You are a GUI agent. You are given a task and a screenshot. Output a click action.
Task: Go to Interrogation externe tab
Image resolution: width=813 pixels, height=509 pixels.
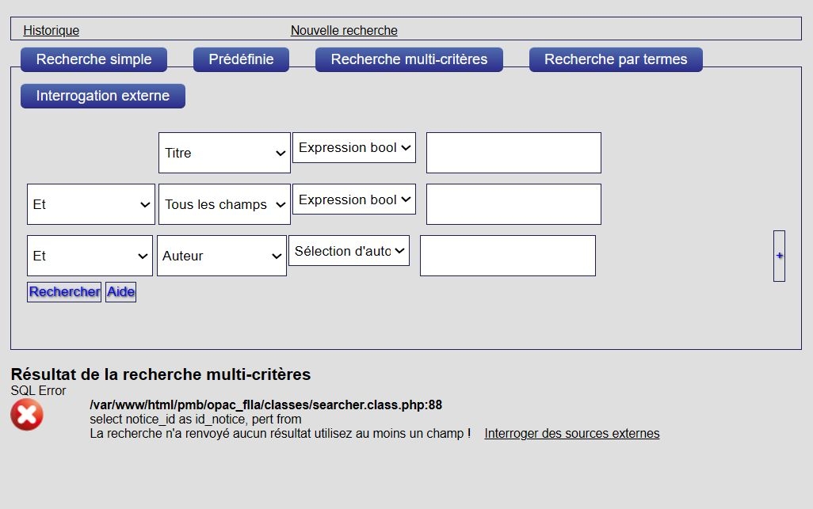click(x=103, y=96)
